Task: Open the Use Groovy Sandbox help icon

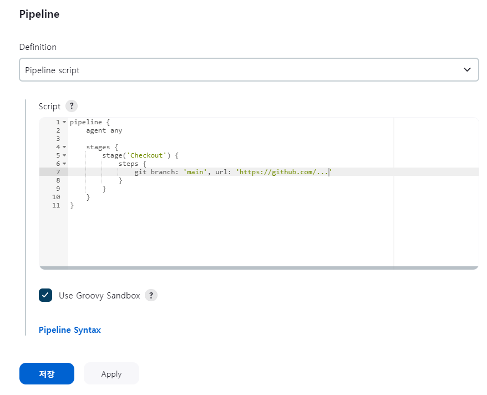Action: pos(151,295)
